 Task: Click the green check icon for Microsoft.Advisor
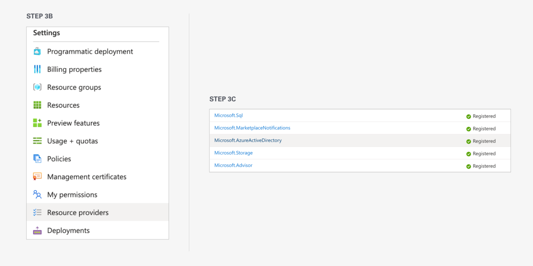point(468,166)
